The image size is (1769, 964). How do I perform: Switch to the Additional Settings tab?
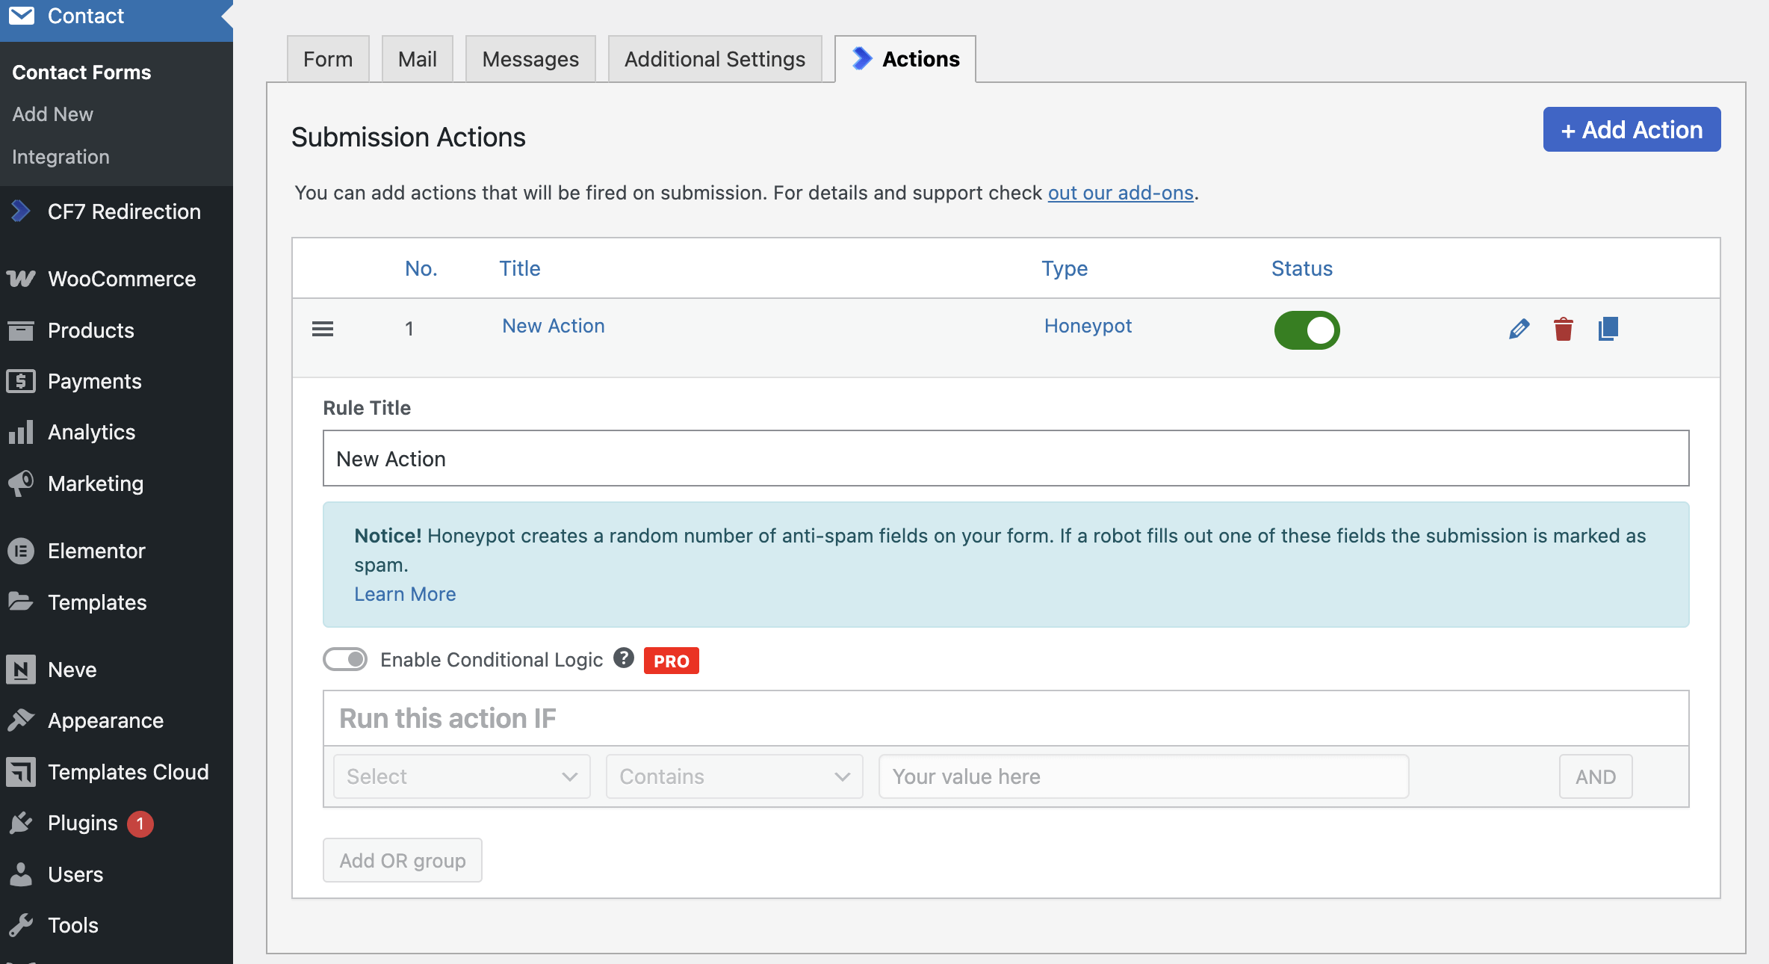(x=714, y=59)
